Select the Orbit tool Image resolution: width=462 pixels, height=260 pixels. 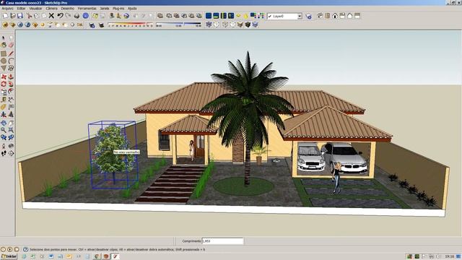pyautogui.click(x=4, y=123)
